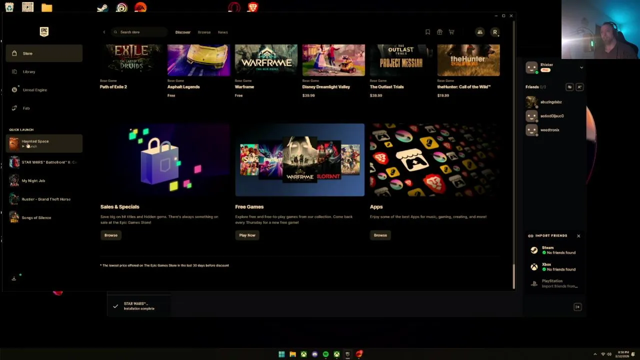Viewport: 640px width, 360px height.
Task: Click Browse under Sales & Specials
Action: [111, 235]
